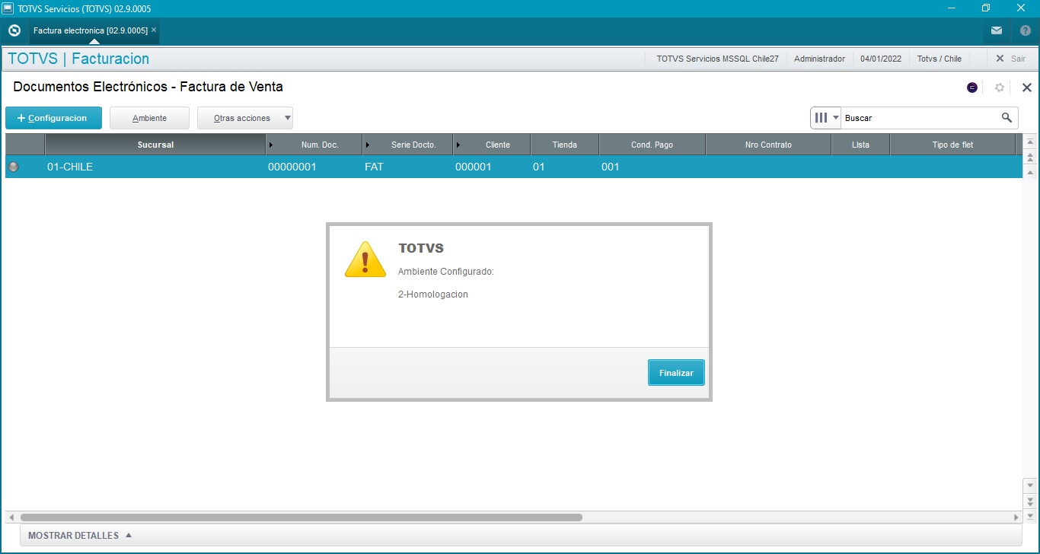Close the Documentos Electrónicos panel

click(1026, 88)
